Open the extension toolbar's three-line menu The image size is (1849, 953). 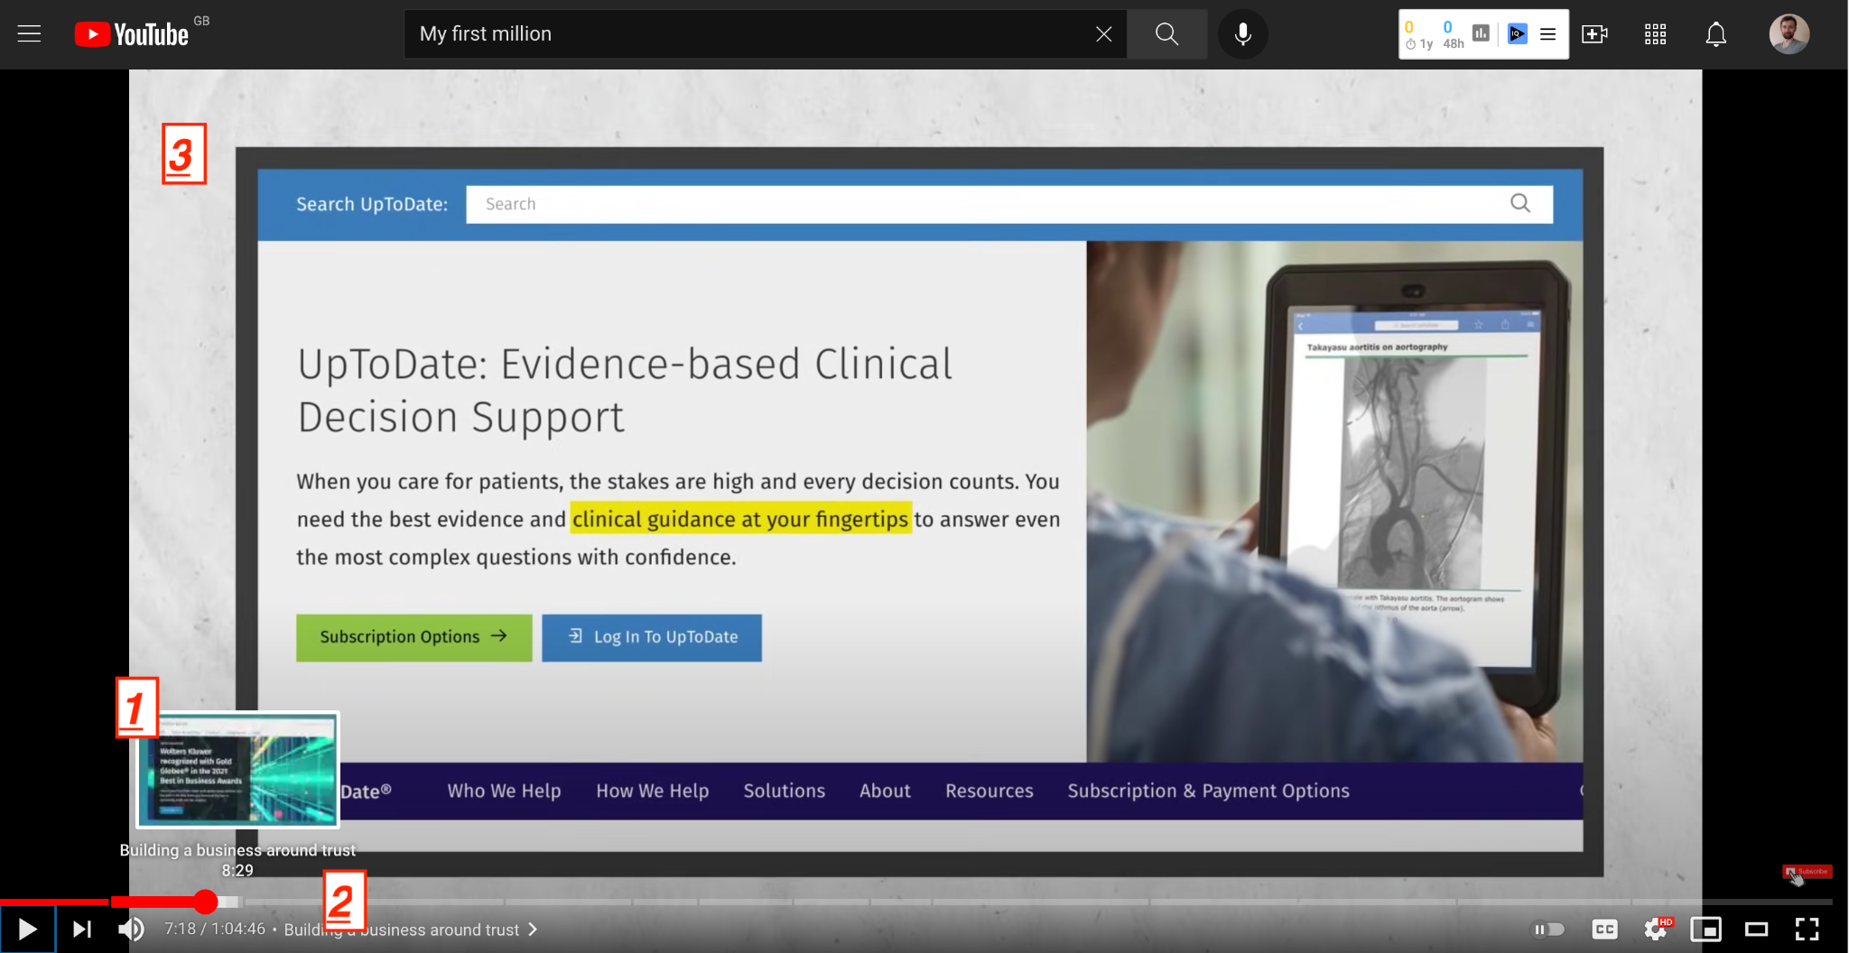click(x=1547, y=34)
